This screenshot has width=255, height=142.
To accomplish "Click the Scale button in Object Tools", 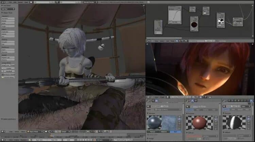I will (8, 23).
